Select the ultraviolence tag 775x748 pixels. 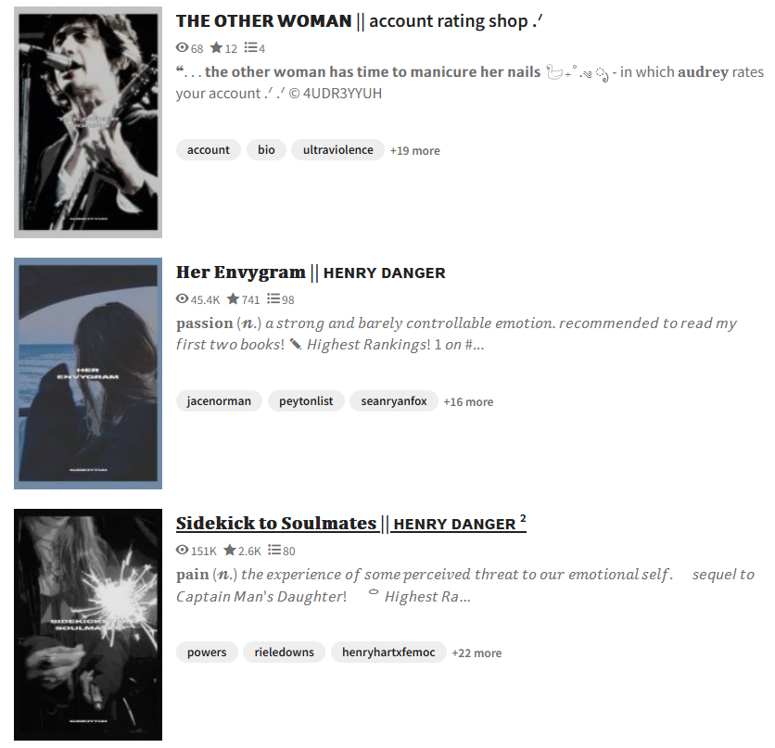point(338,150)
